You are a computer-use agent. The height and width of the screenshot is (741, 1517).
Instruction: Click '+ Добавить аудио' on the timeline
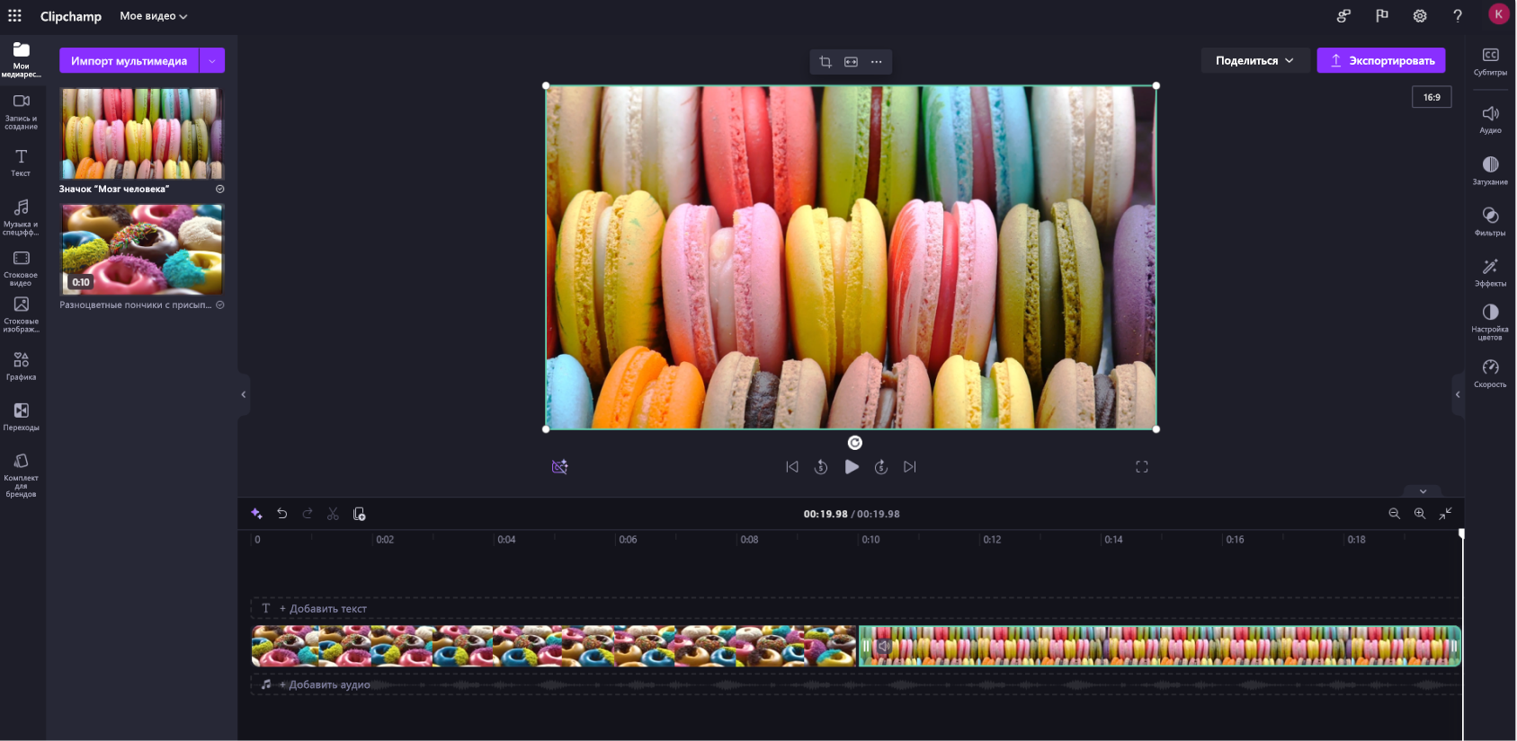click(x=324, y=684)
